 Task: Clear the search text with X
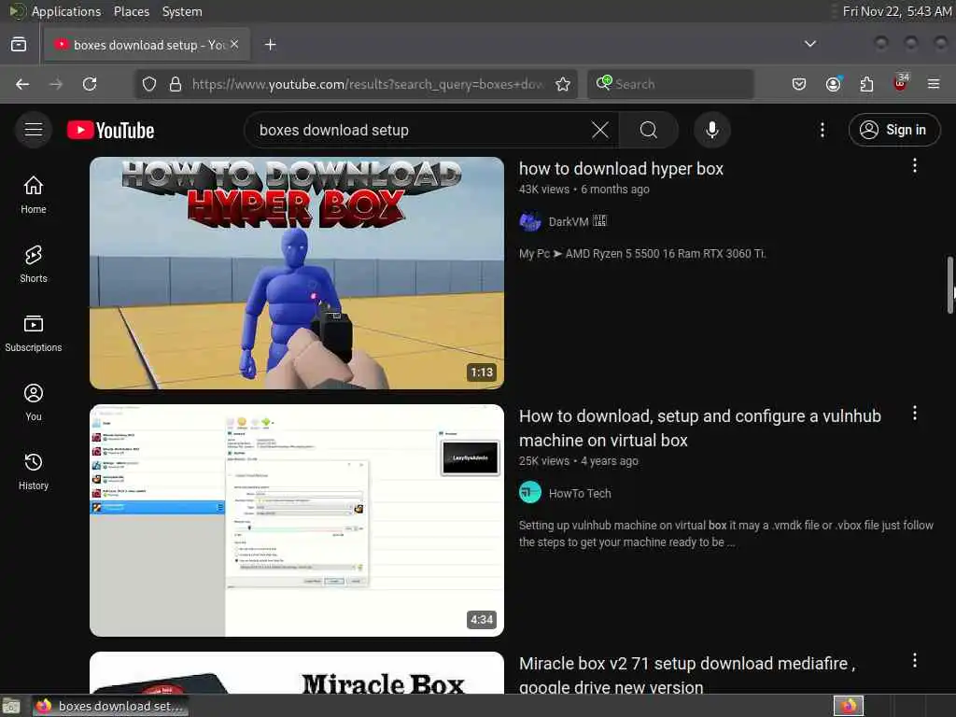[x=600, y=130]
